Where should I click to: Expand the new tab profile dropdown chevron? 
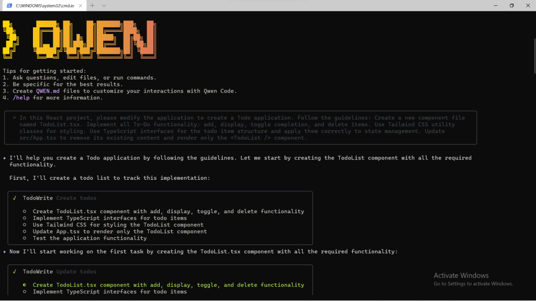click(104, 5)
